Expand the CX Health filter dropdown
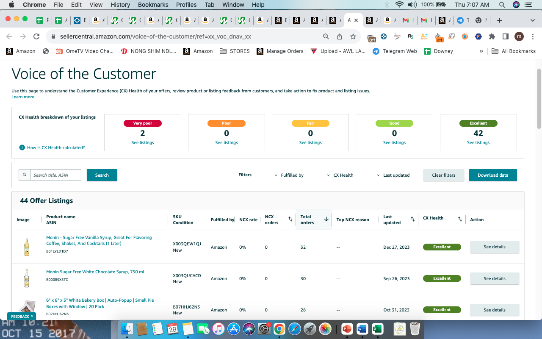The height and width of the screenshot is (339, 542). tap(340, 175)
